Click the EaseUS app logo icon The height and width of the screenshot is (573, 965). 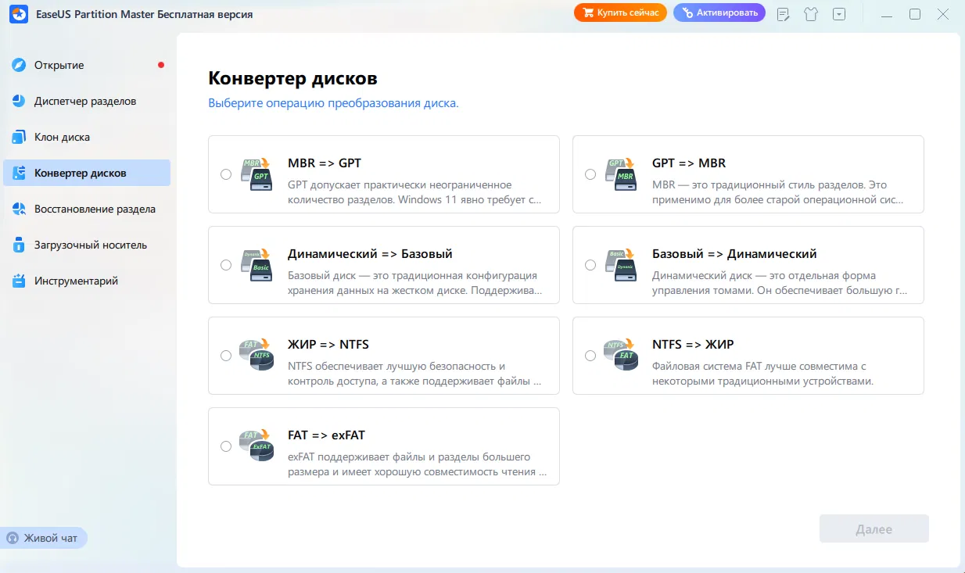18,14
